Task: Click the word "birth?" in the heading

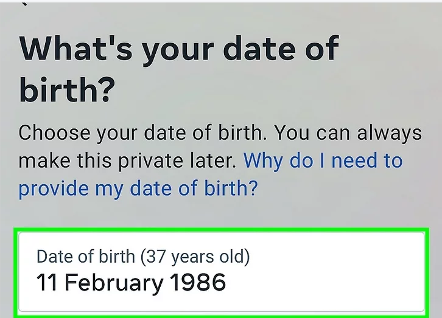Action: pyautogui.click(x=67, y=90)
